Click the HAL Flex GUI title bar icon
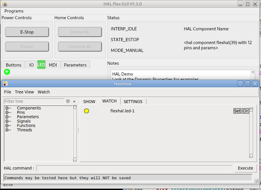The image size is (261, 190). tap(5, 4)
